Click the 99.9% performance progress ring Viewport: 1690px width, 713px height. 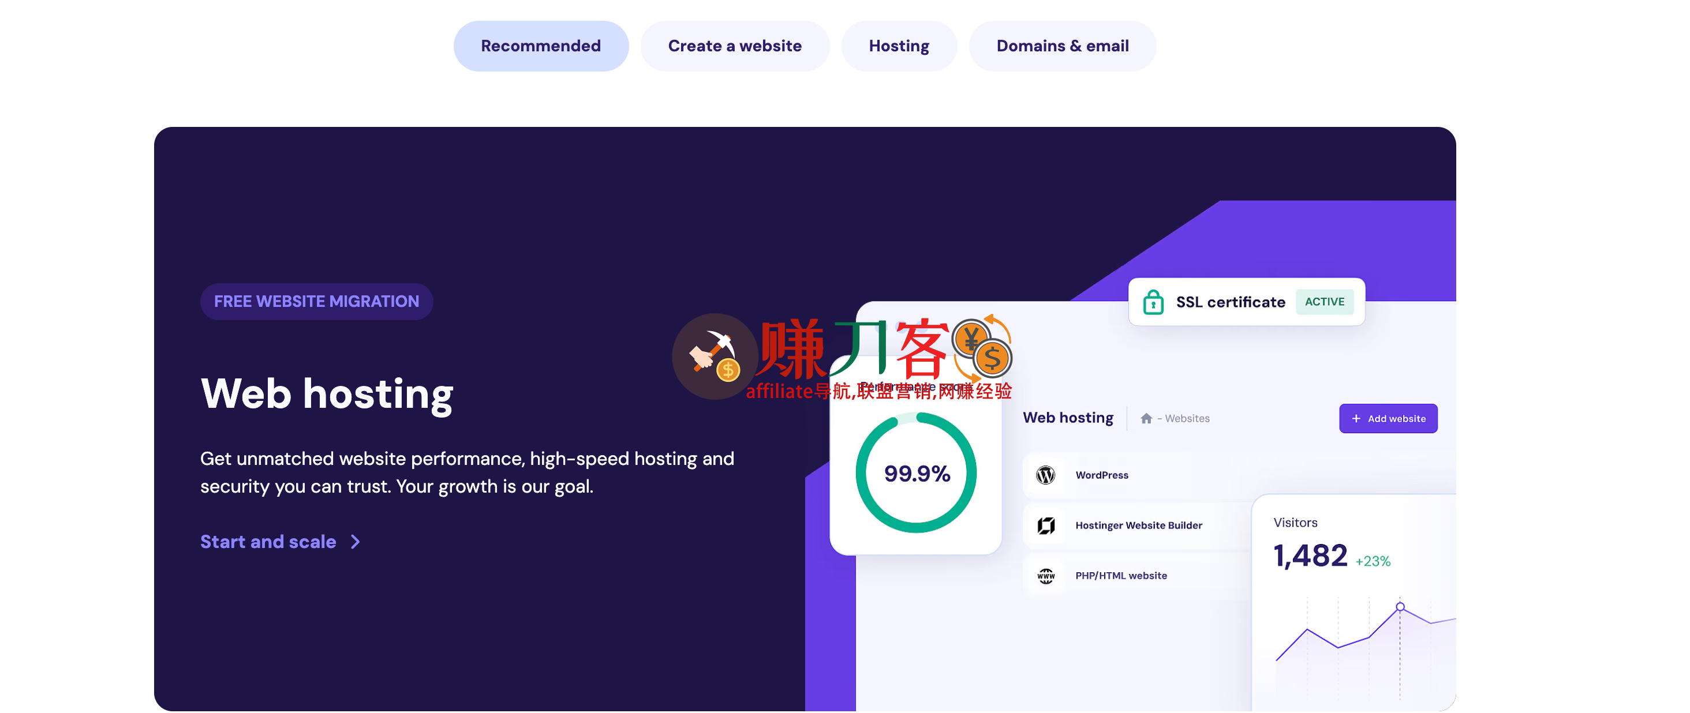(916, 473)
